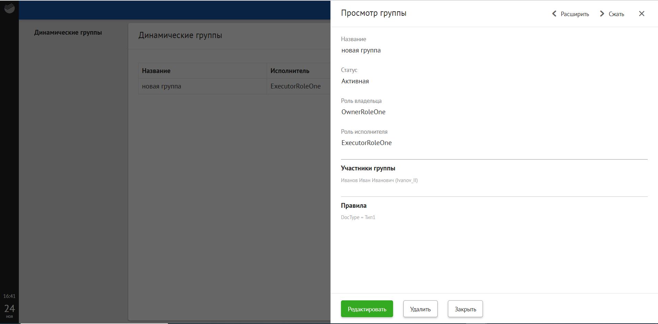658x324 pixels.
Task: Click the Закрыть button
Action: [x=465, y=309]
